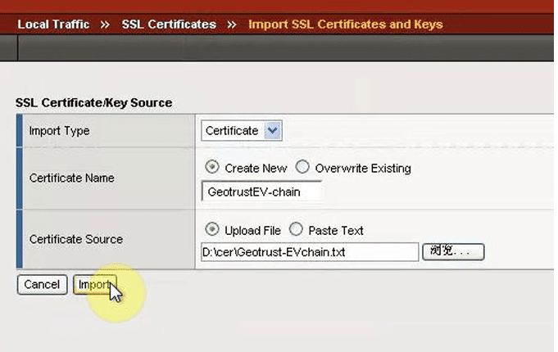Viewport: 558px width, 352px height.
Task: Switch source to Paste Text option
Action: 297,231
